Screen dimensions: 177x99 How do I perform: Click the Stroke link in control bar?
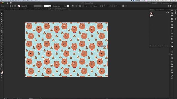point(24,6)
